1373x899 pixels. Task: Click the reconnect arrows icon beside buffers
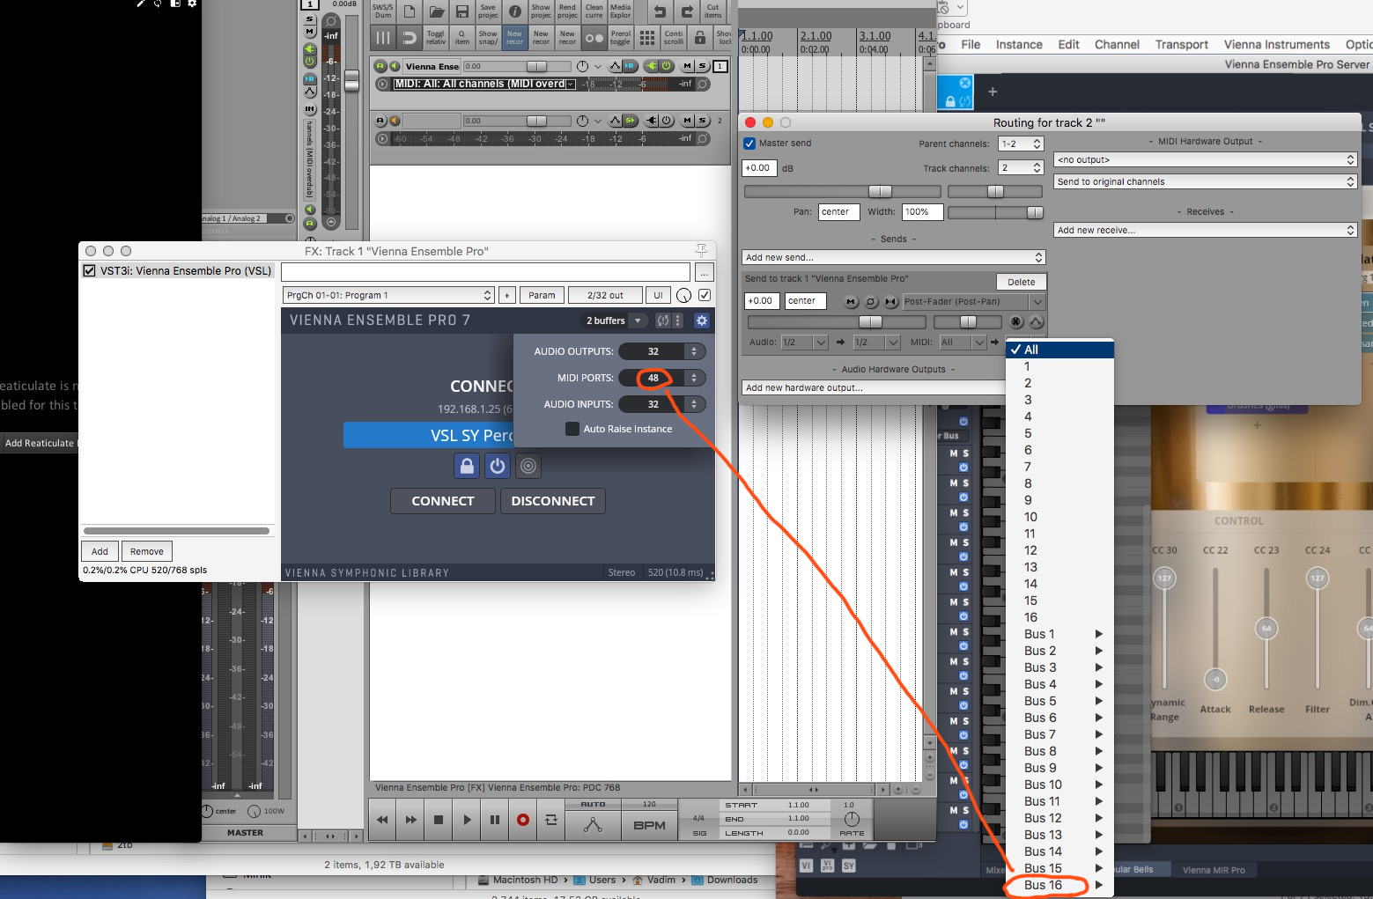point(663,321)
